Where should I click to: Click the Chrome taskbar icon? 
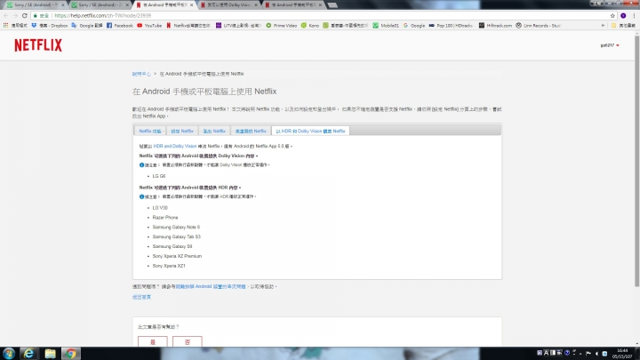(71, 354)
